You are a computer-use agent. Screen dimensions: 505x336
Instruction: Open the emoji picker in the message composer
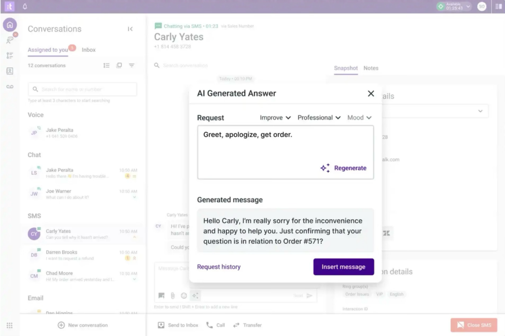tap(184, 295)
